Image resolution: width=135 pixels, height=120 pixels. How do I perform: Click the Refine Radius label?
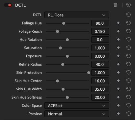pos(30,64)
